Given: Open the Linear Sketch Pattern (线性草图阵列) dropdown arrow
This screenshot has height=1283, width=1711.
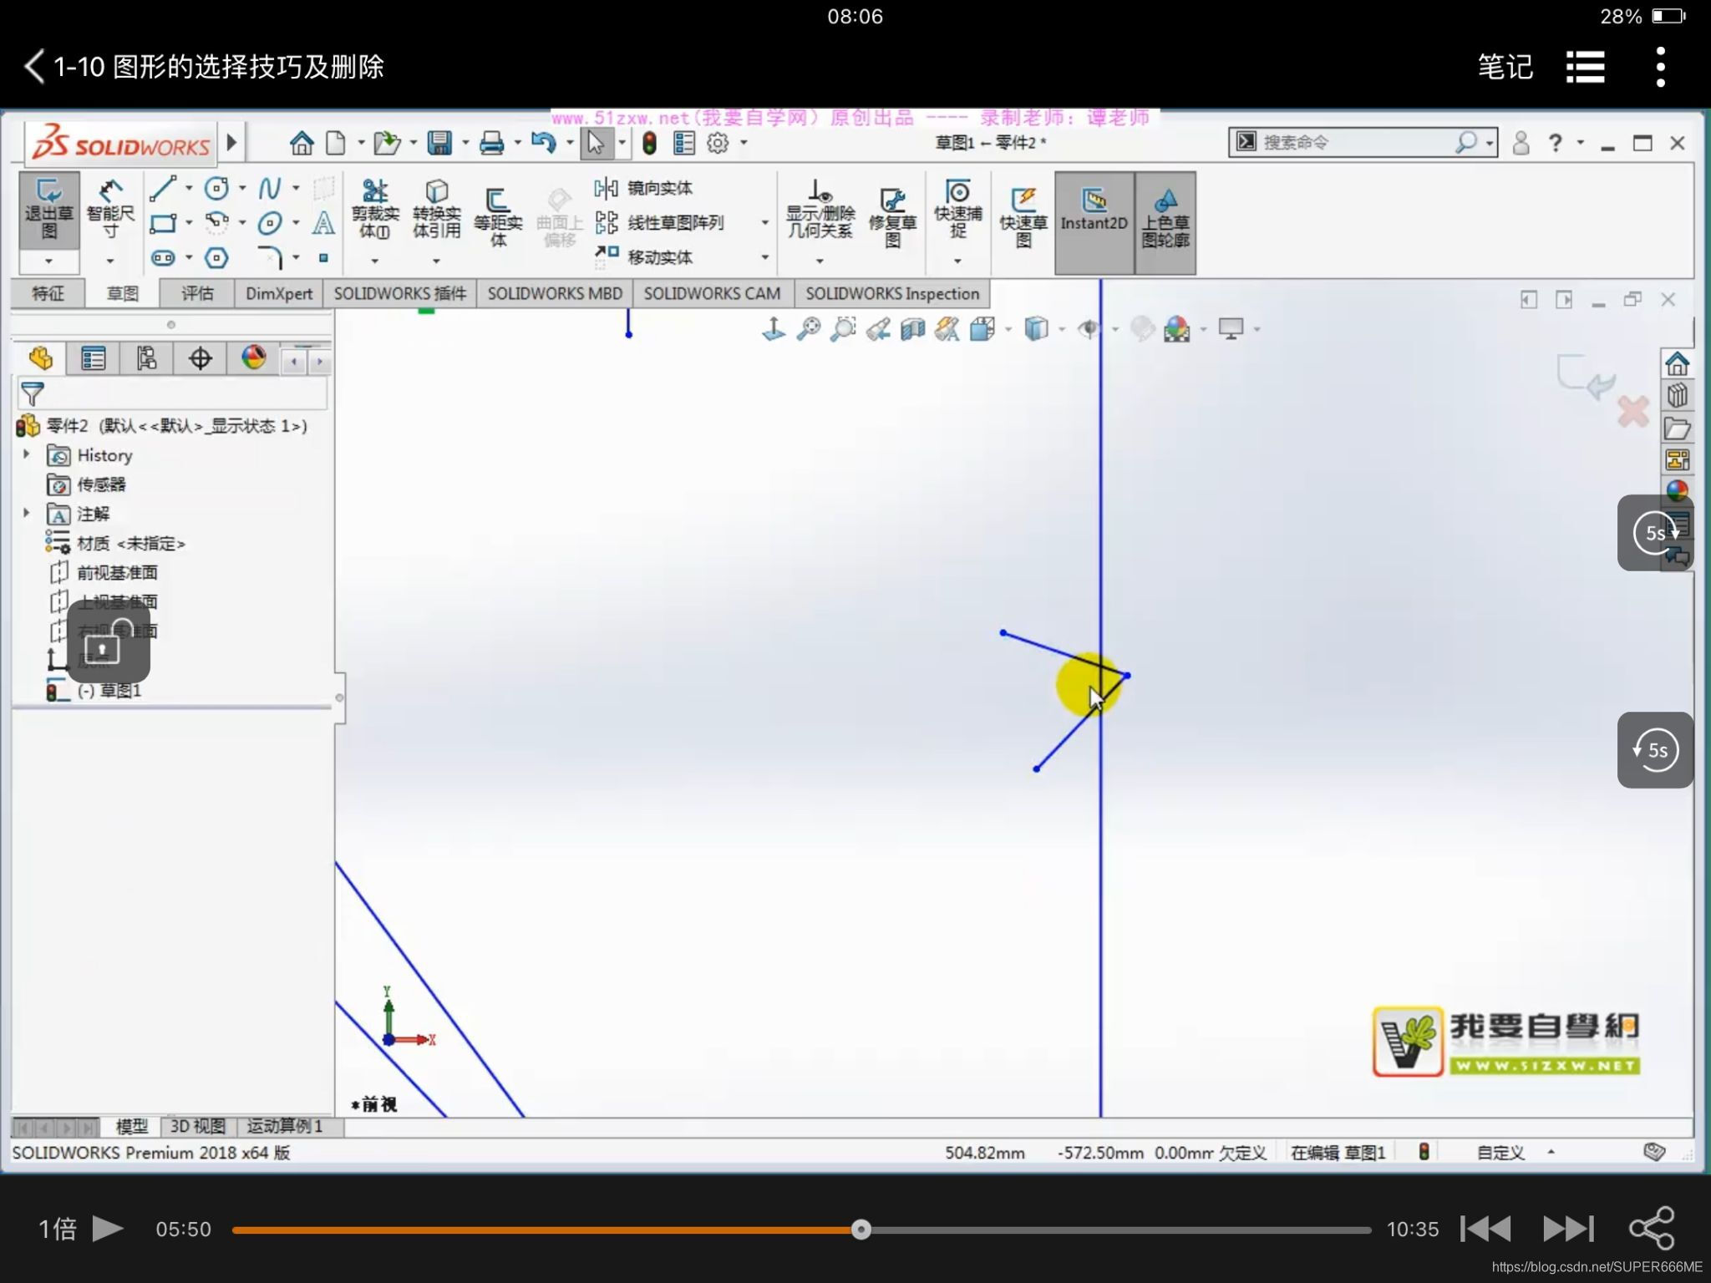Looking at the screenshot, I should (x=764, y=222).
